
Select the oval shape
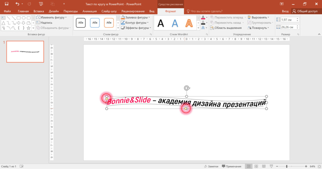(24, 18)
